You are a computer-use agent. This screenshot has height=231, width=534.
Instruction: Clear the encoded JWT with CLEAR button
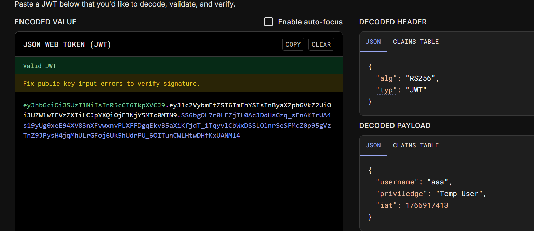tap(321, 44)
